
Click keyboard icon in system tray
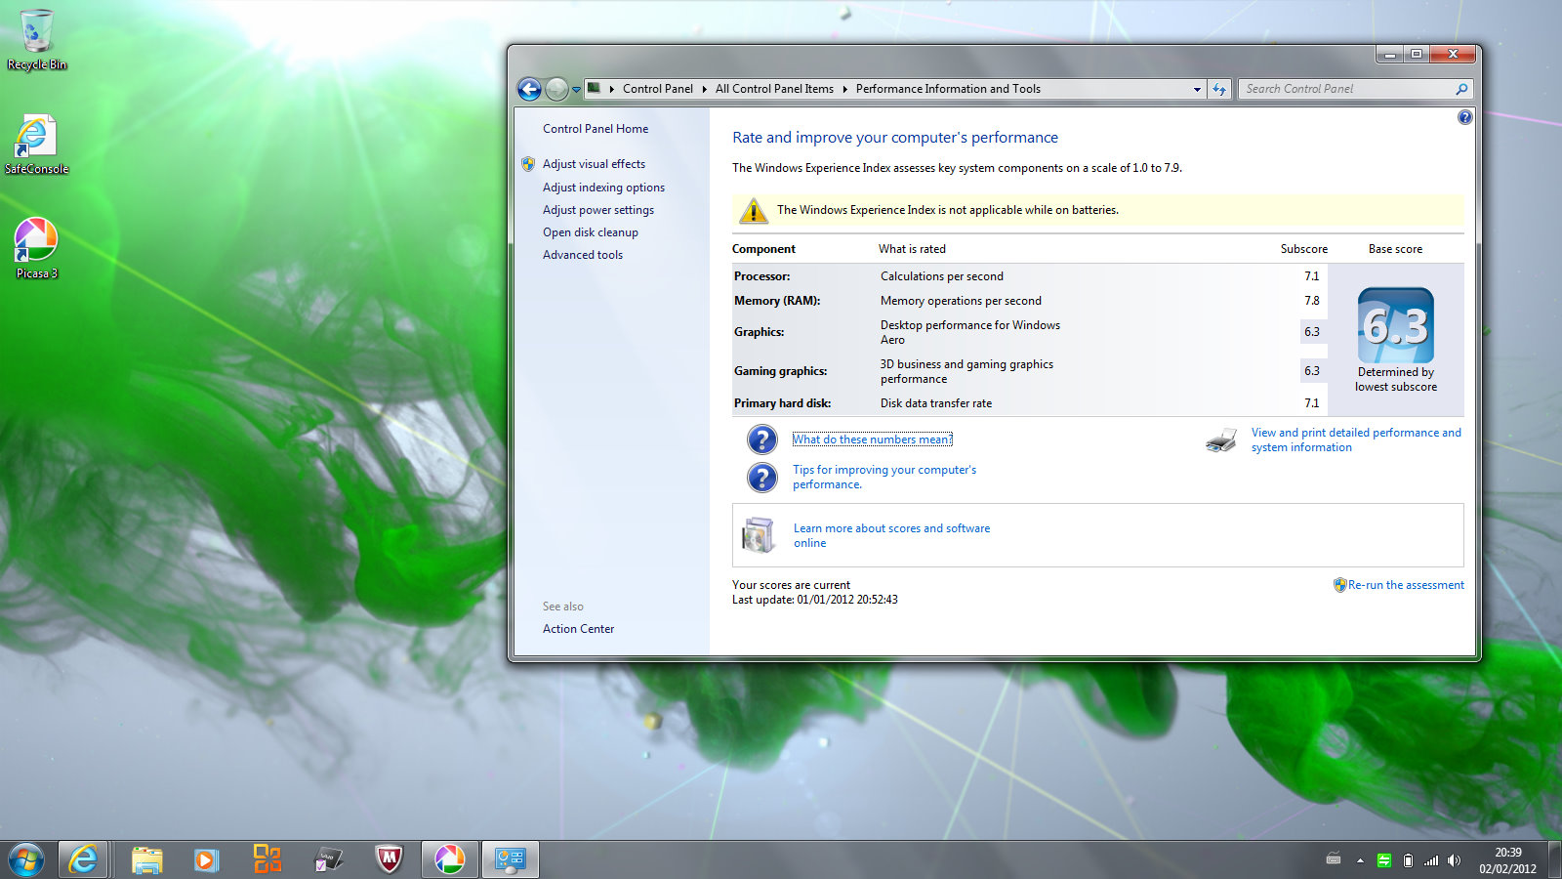coord(1334,860)
